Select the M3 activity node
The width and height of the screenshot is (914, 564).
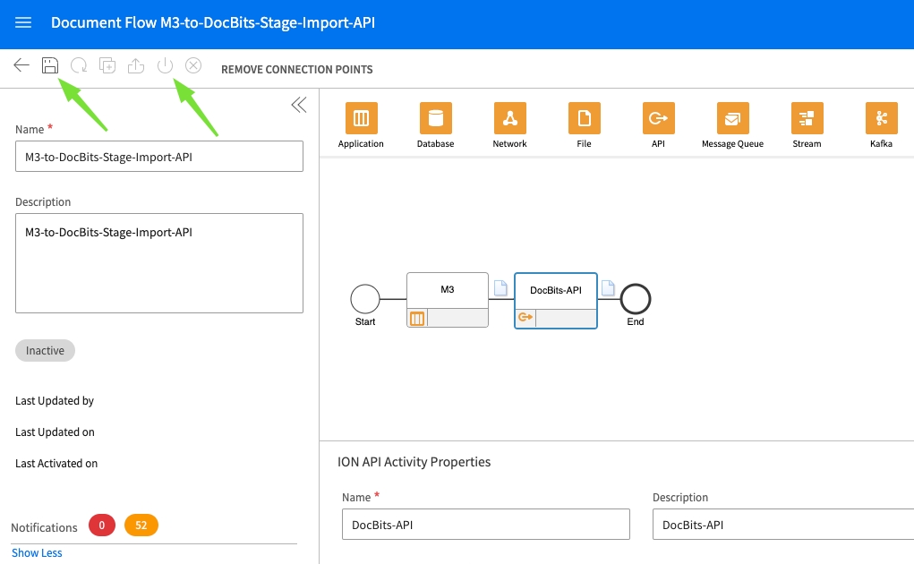pyautogui.click(x=448, y=291)
